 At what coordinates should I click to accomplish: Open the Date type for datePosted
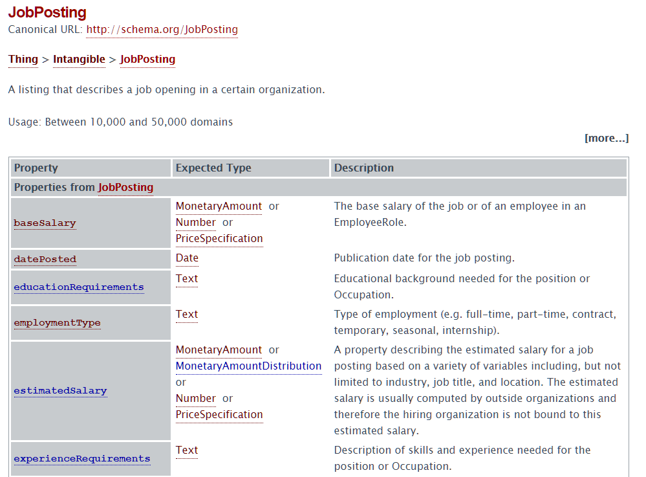(187, 258)
